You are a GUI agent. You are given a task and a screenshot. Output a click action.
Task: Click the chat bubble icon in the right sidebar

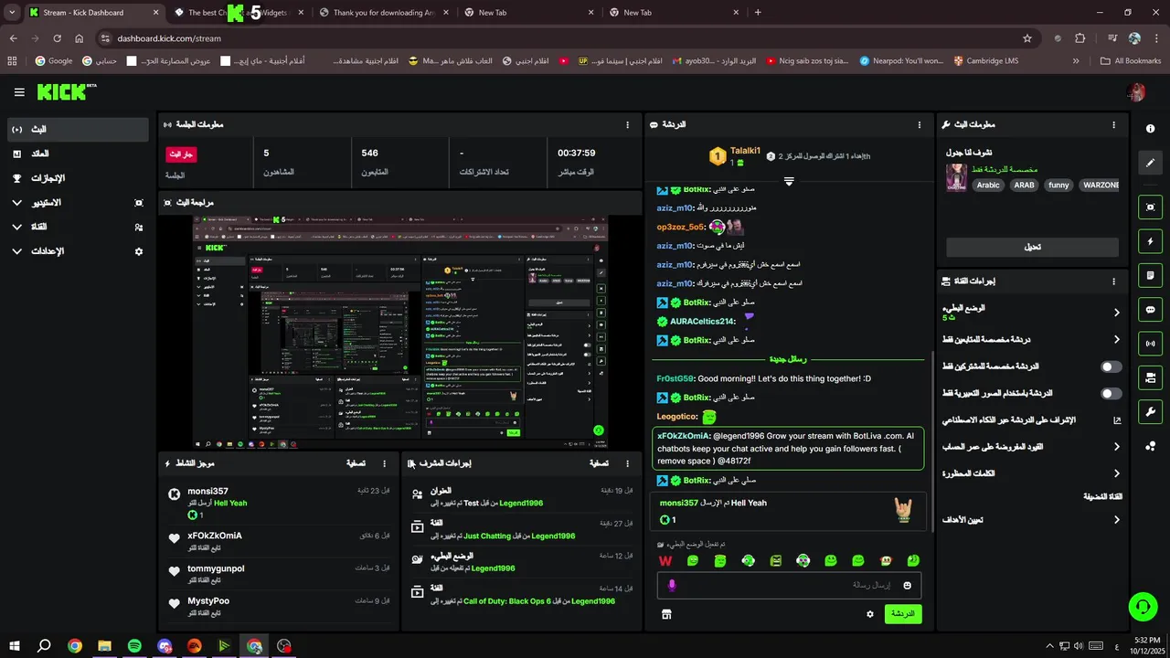point(1150,310)
